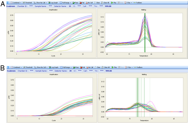Image resolution: width=188 pixels, height=123 pixels.
Task: Click the Toolbars item in panel B
Action: (x=138, y=67)
